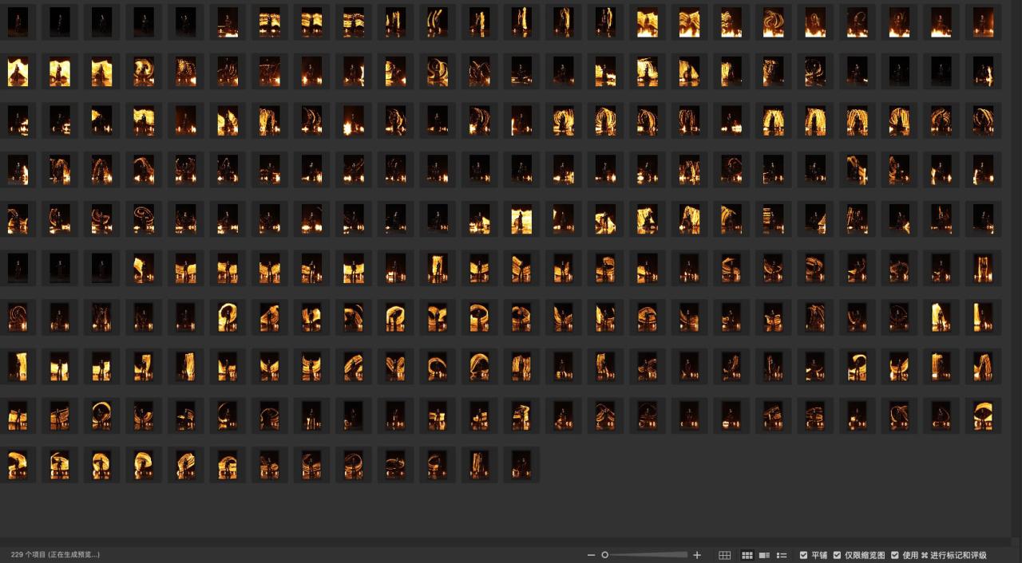The width and height of the screenshot is (1022, 563).
Task: Select the last thumbnail in the top row
Action: tap(983, 22)
